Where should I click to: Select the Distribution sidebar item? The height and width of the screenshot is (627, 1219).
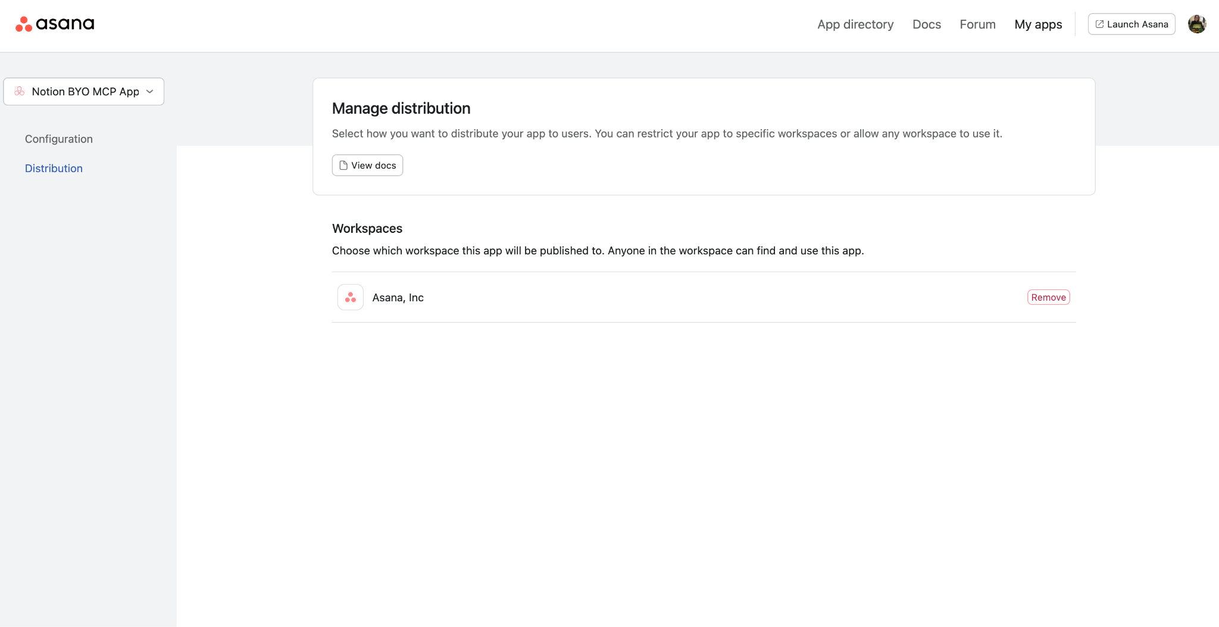54,169
